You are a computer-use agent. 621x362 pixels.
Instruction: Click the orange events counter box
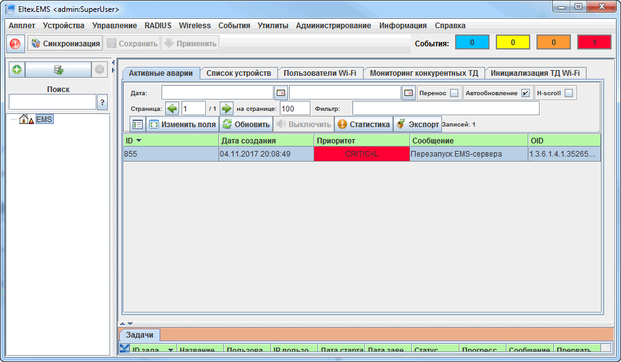[x=553, y=43]
